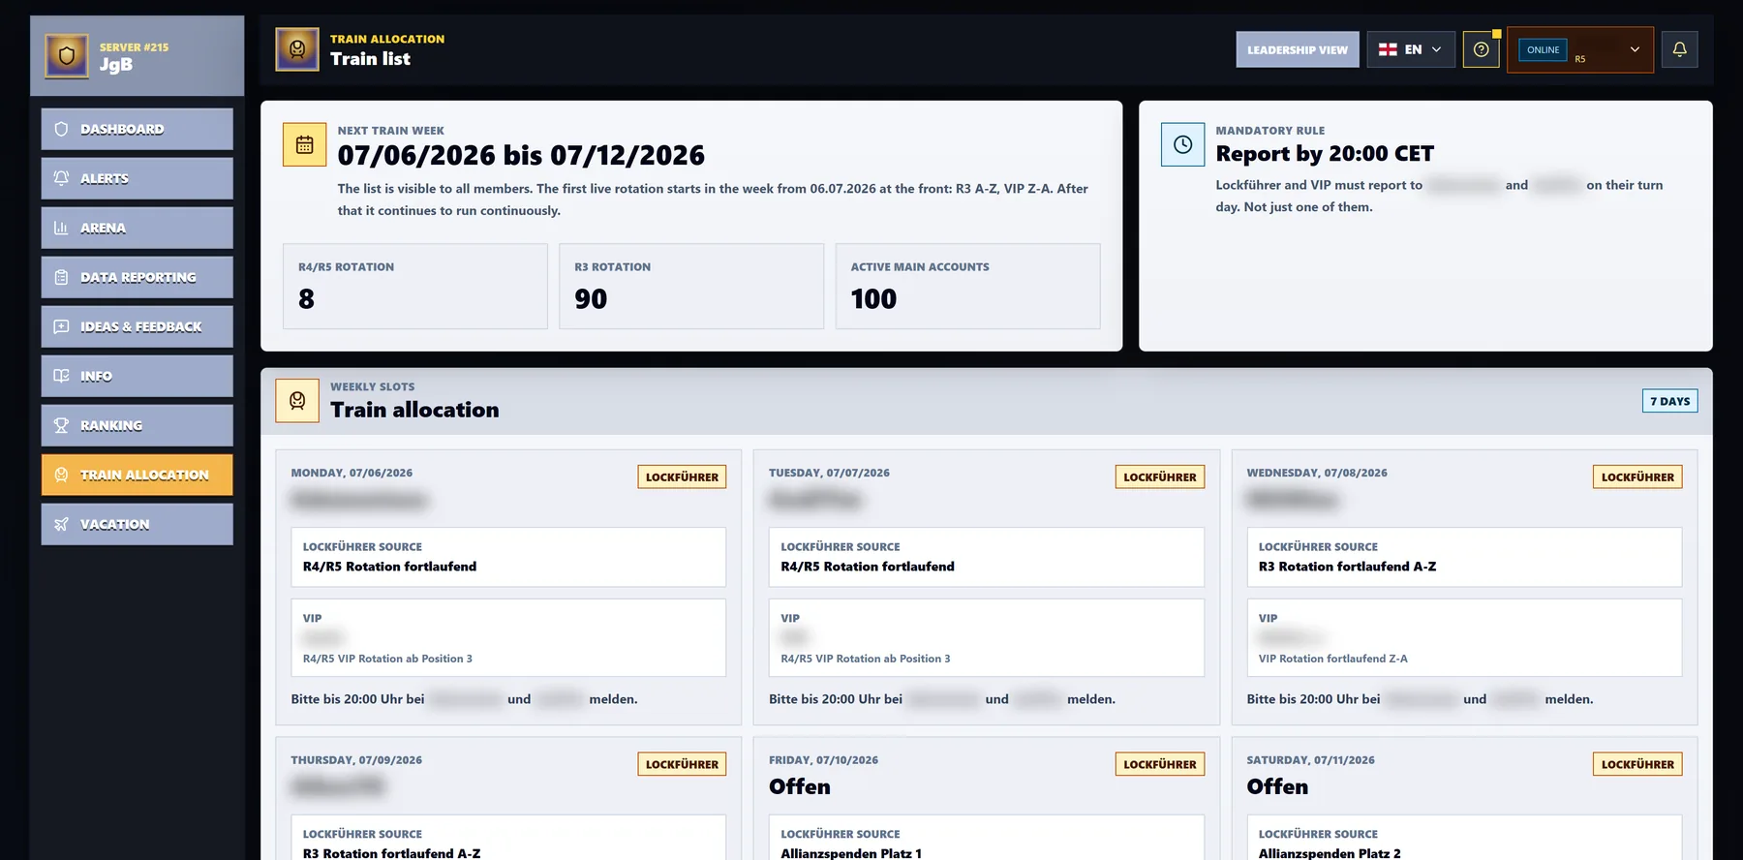Select Ideas & Feedback in sidebar
This screenshot has height=860, width=1743.
[138, 326]
